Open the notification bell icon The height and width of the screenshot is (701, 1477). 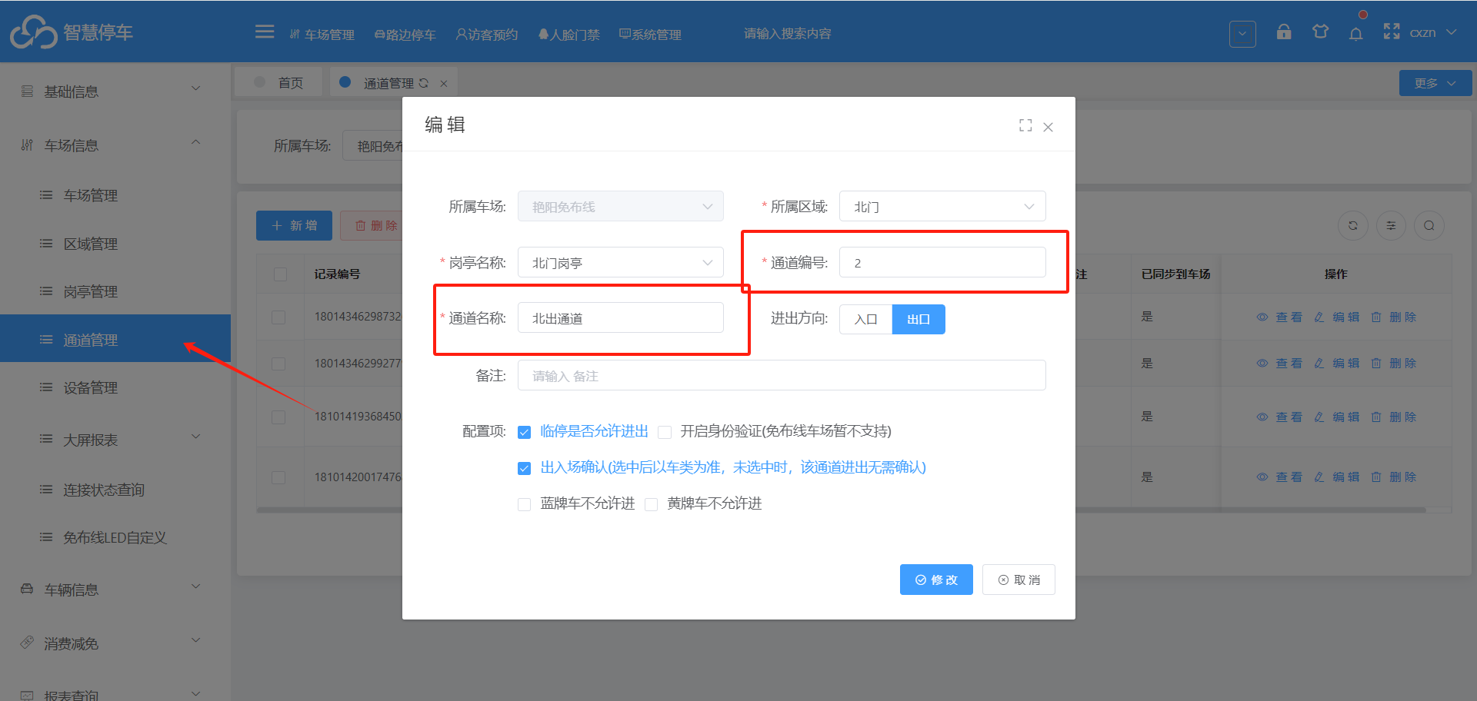click(1355, 33)
